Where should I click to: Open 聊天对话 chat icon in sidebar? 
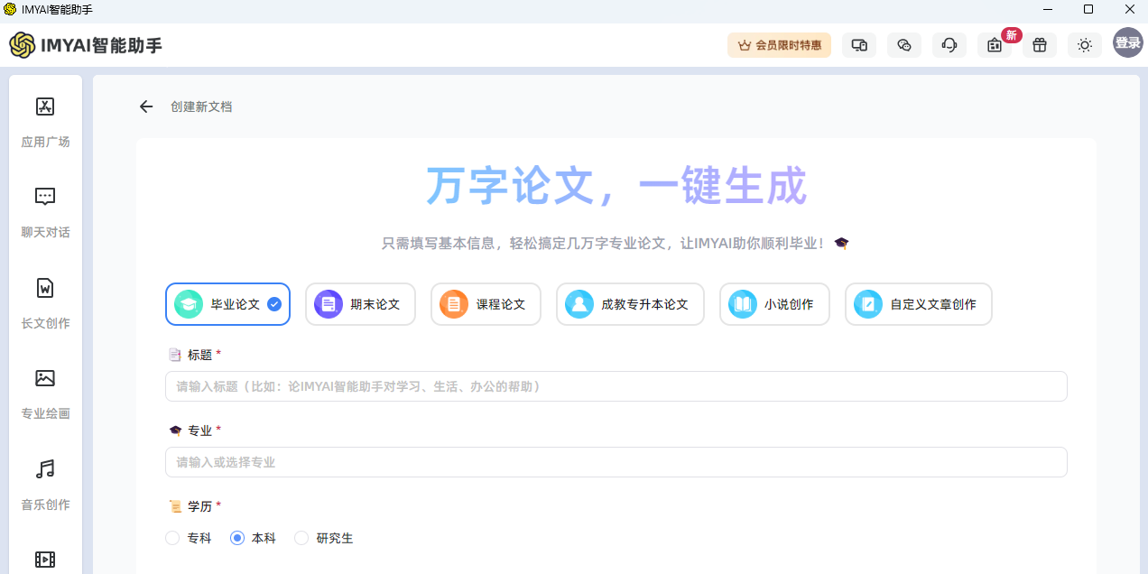[x=45, y=197]
